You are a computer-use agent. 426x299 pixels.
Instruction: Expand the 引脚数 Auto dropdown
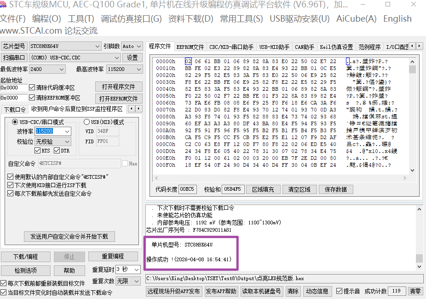(139, 47)
